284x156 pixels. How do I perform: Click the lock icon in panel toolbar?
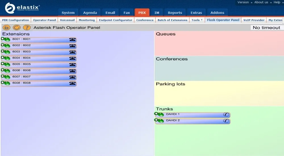point(6,28)
